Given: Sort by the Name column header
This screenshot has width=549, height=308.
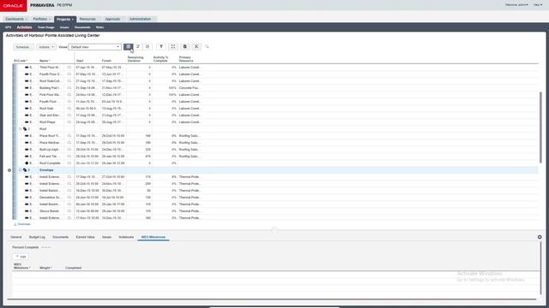Looking at the screenshot, I should [45, 61].
